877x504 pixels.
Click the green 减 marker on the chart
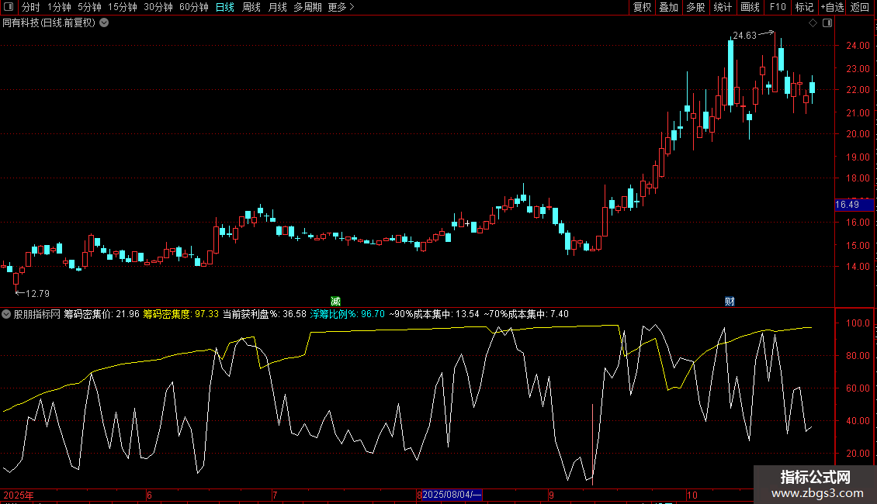pos(335,302)
